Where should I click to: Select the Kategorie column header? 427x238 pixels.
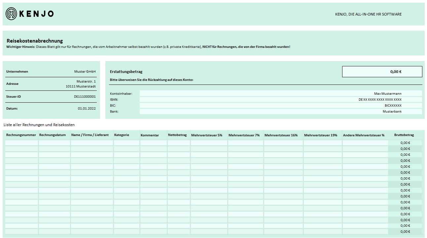pyautogui.click(x=122, y=135)
